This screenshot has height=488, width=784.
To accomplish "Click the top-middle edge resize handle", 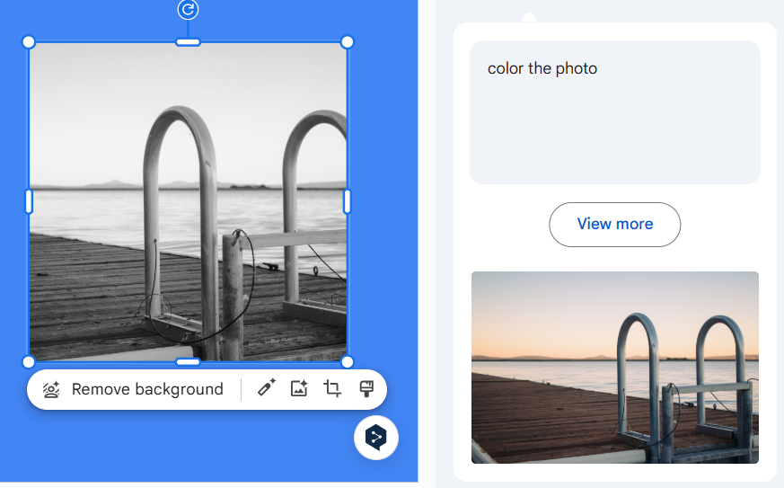I will click(188, 42).
